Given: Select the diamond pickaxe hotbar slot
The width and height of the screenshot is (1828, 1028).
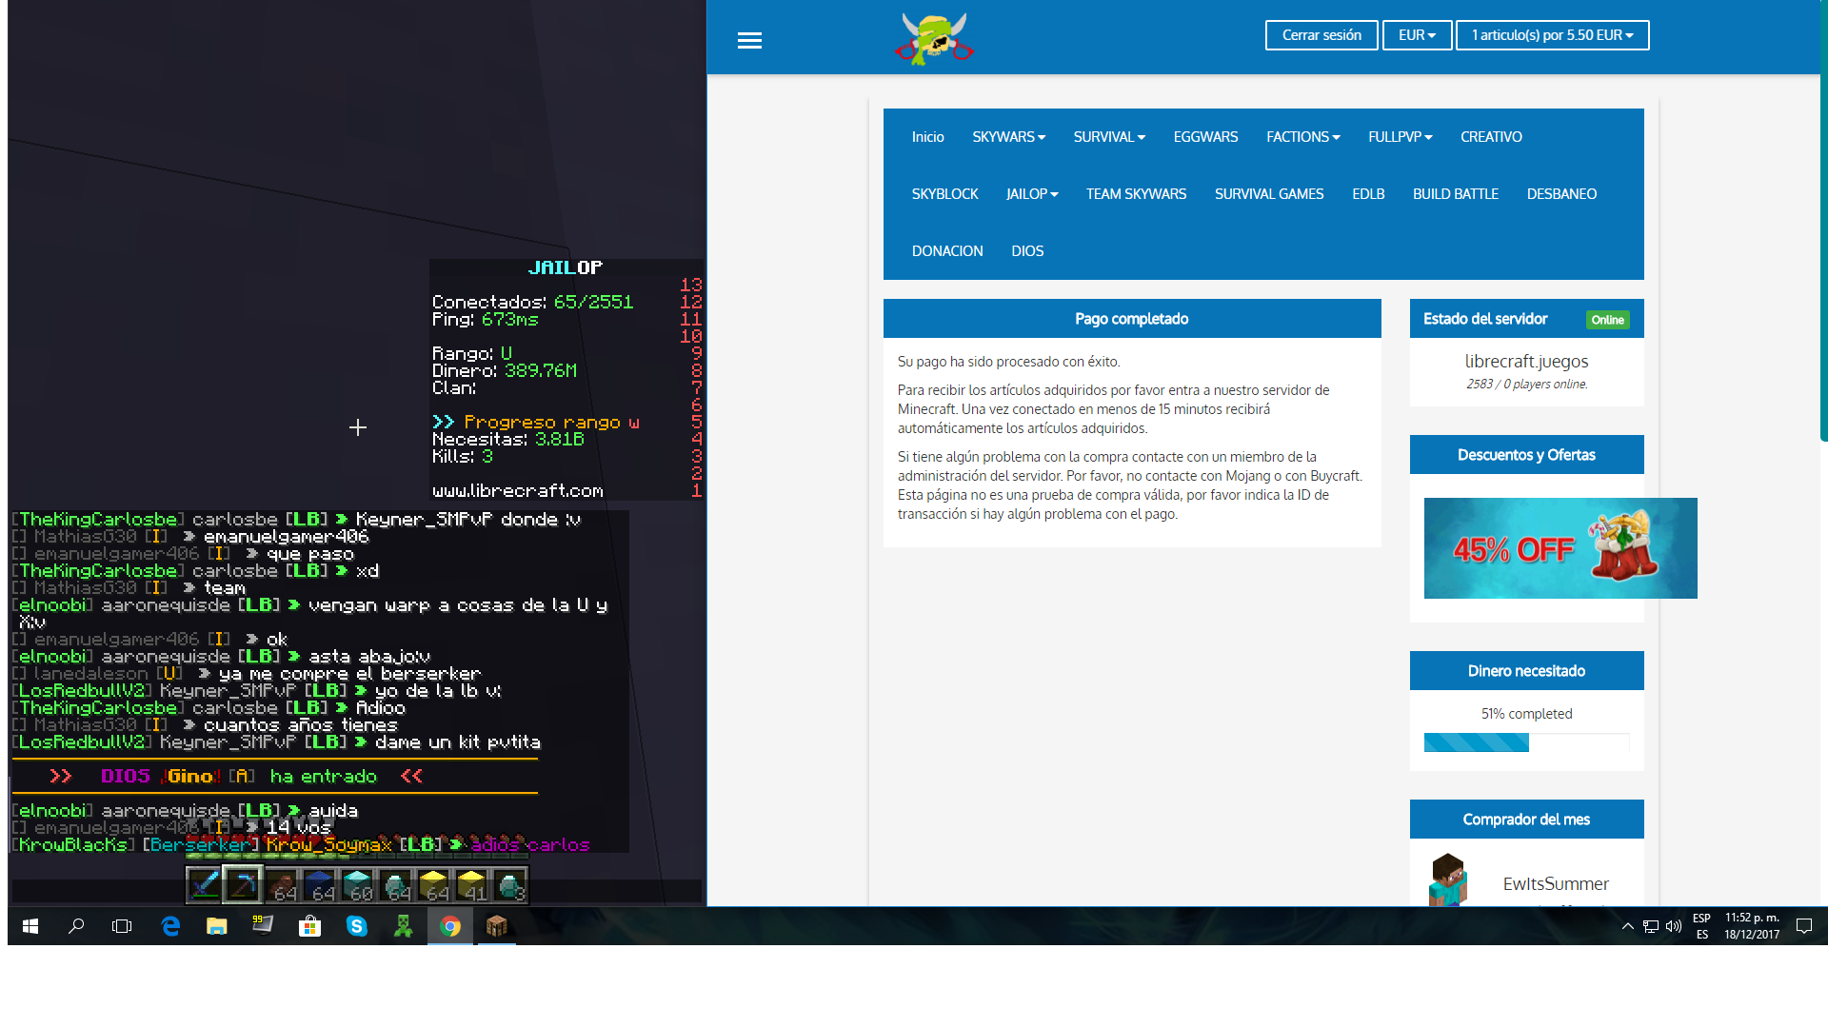Looking at the screenshot, I should tap(243, 885).
